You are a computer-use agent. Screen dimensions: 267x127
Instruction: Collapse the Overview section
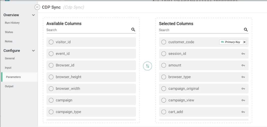tap(34, 15)
